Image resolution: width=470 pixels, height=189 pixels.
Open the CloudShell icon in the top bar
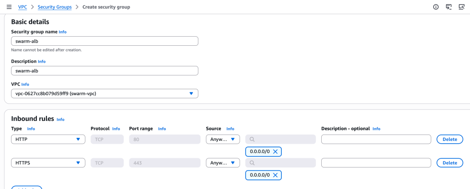pos(449,7)
